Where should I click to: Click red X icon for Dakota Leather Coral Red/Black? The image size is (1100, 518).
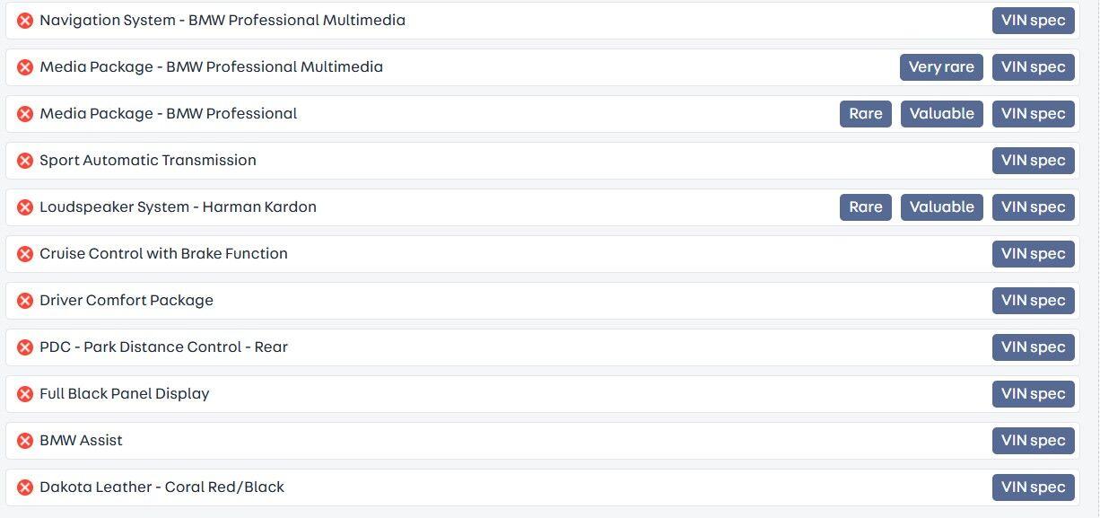25,487
